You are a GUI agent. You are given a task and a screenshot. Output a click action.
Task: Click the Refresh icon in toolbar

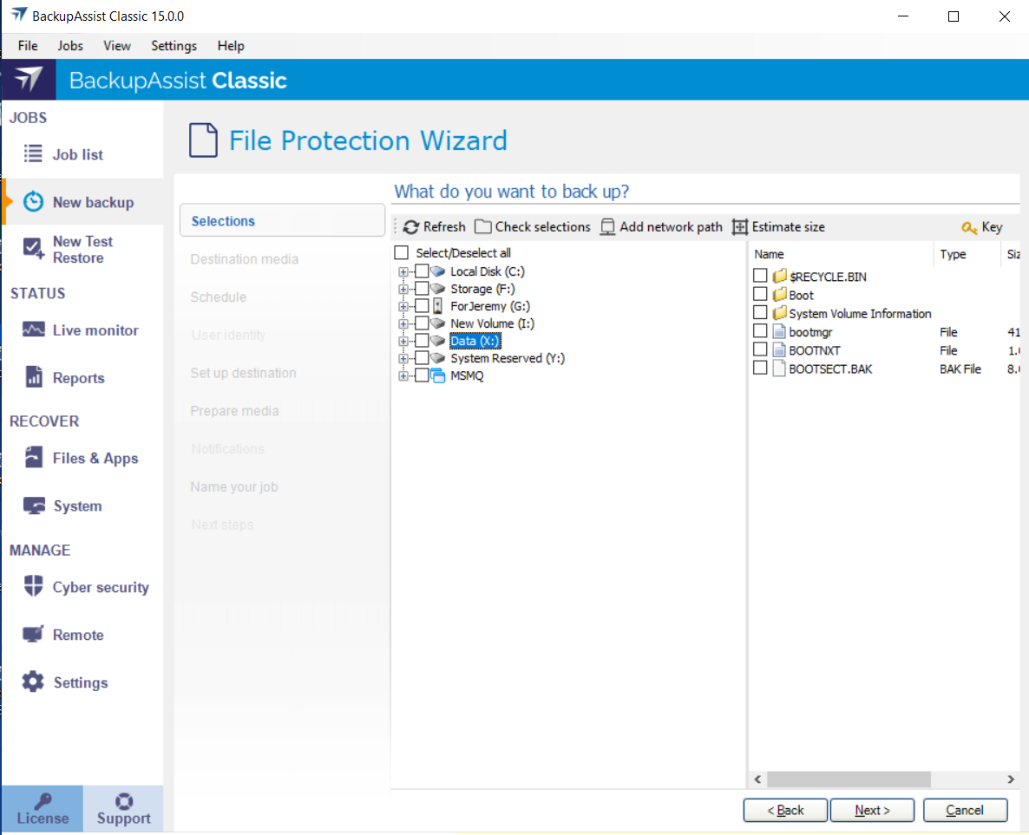click(411, 227)
